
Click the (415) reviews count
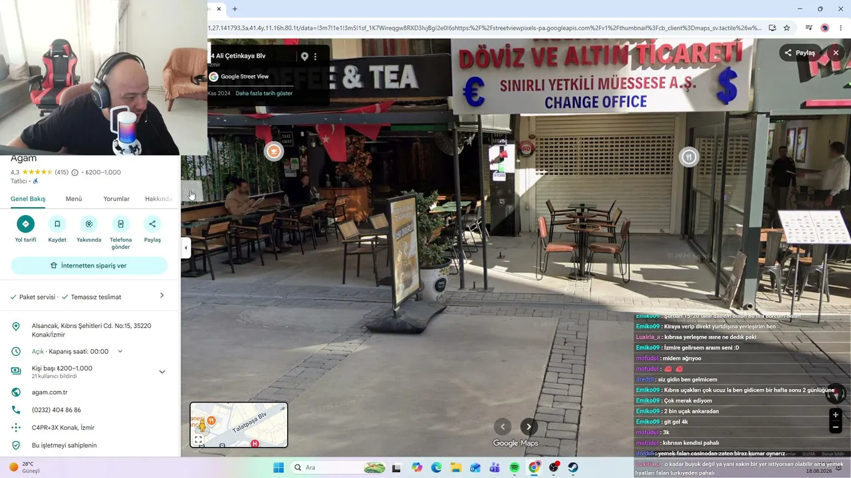pos(62,173)
